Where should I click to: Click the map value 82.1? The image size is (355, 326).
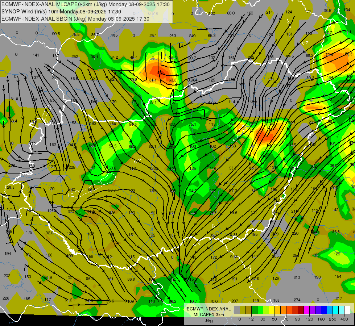(x=152, y=146)
